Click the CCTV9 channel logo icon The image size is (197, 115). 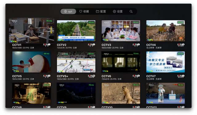click(x=91, y=107)
